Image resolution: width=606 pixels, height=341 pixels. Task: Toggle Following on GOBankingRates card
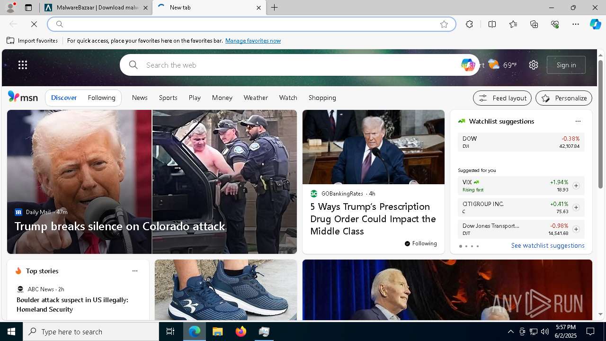(421, 243)
